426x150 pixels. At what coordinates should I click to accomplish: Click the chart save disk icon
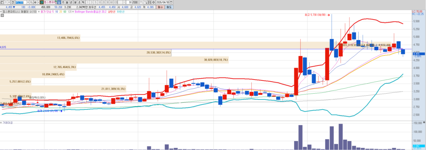point(149,2)
